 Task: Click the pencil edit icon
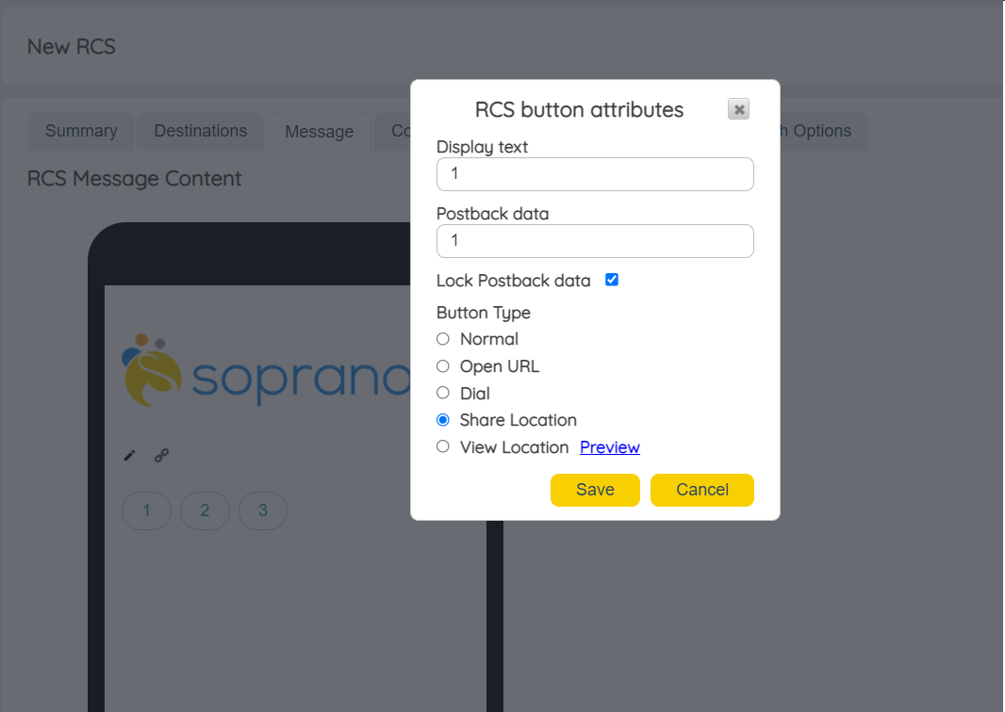pyautogui.click(x=130, y=456)
